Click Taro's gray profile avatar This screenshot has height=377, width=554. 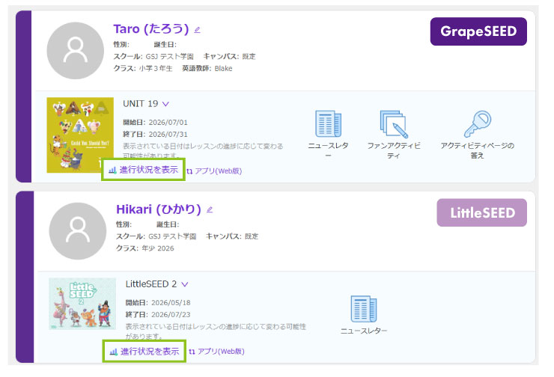click(76, 50)
